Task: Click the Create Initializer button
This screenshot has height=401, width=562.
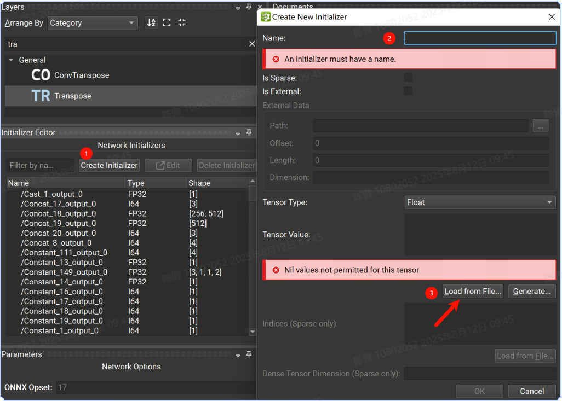Action: pyautogui.click(x=109, y=165)
